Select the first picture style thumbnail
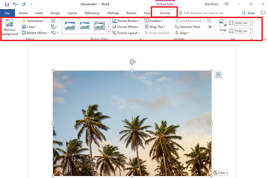This screenshot has width=268, height=178. (70, 26)
